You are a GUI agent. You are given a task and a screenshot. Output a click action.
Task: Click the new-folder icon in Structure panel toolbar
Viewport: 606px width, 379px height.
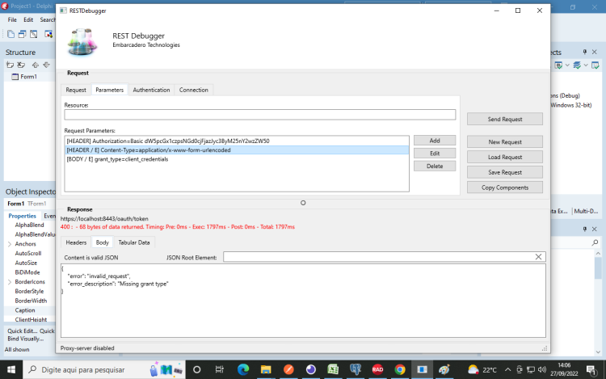10,65
